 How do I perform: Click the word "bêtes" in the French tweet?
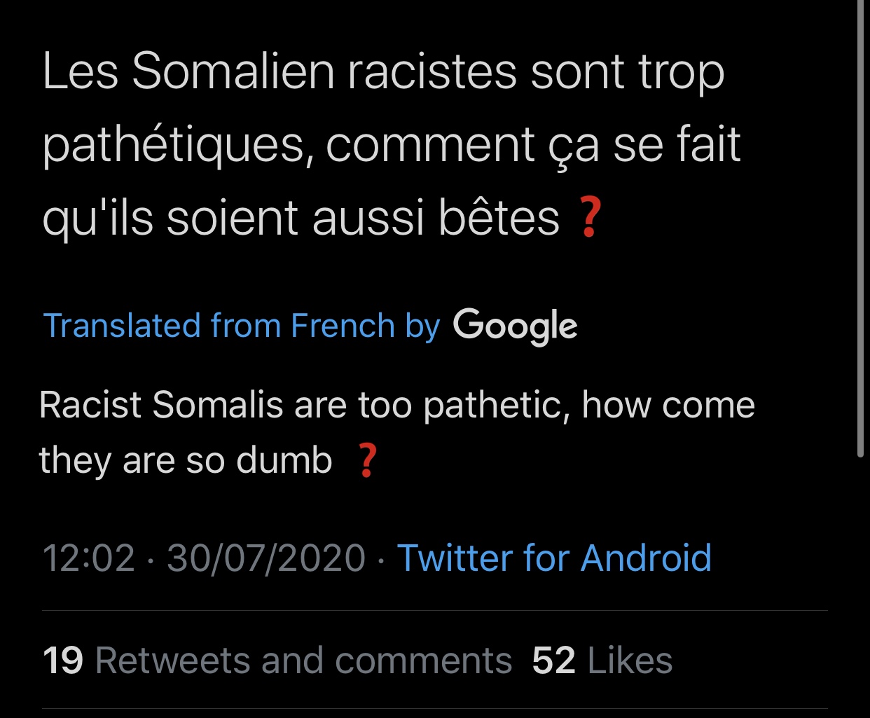tap(499, 218)
